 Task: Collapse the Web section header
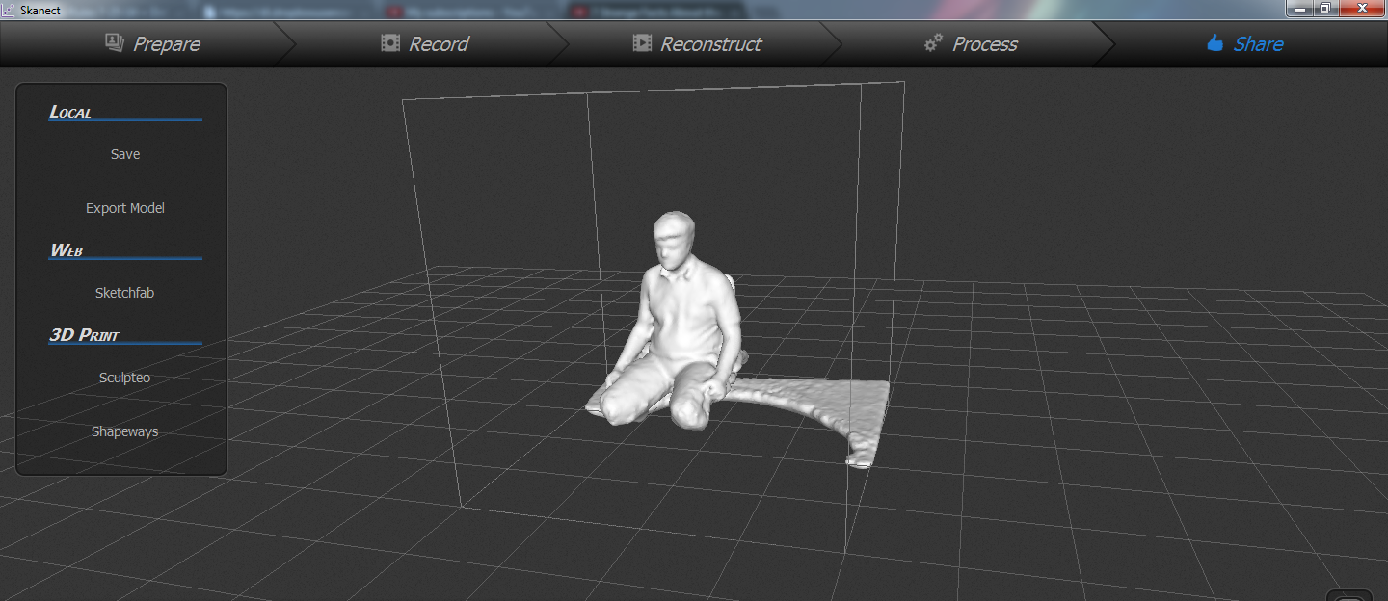[67, 248]
